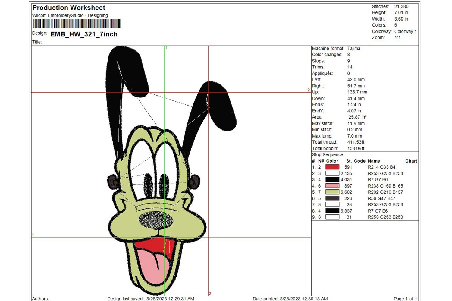Screen dimensions: 452x301
Task: Click the 'Stop Sequence:' heading
Action: click(328, 155)
